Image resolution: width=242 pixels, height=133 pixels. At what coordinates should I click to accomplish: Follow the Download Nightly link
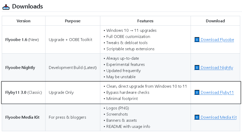(217, 68)
